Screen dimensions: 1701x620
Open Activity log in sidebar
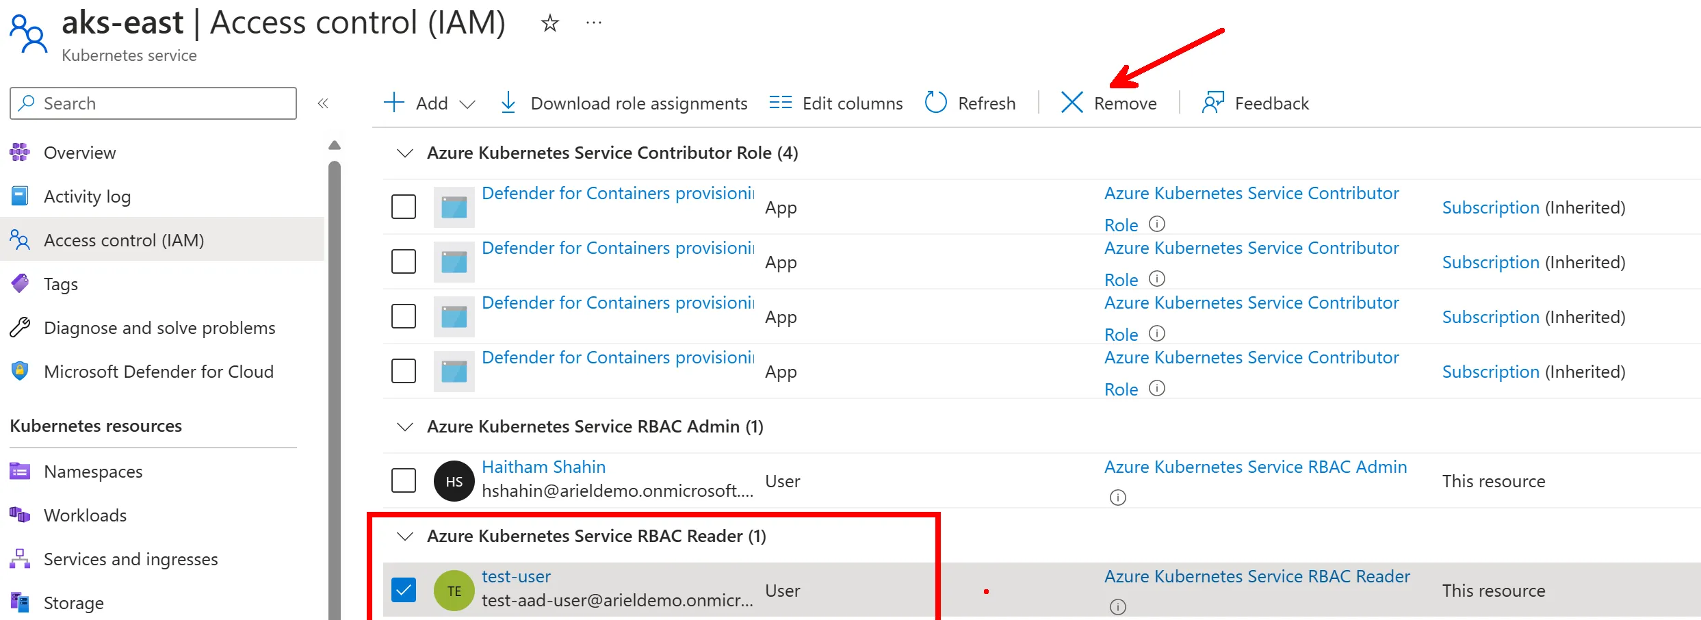pos(87,196)
